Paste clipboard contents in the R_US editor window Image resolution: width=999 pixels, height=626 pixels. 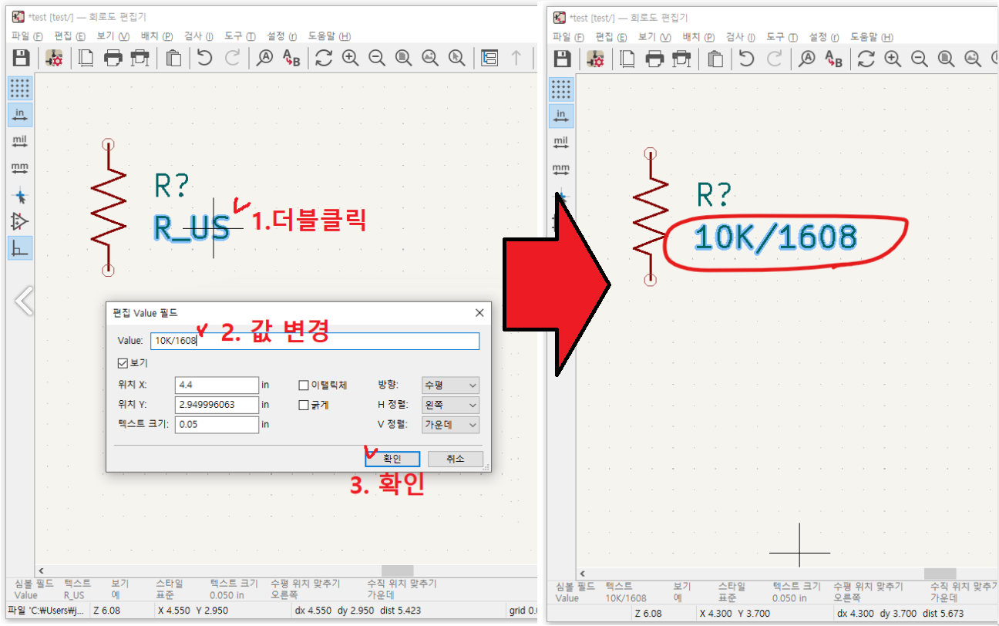coord(174,58)
